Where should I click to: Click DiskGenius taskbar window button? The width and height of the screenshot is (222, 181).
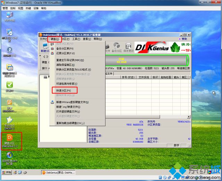click(x=58, y=173)
